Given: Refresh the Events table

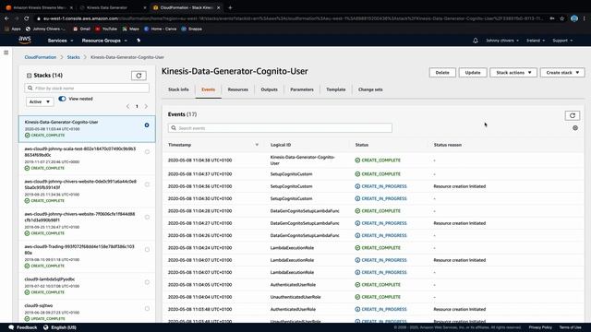Looking at the screenshot, I should [573, 115].
